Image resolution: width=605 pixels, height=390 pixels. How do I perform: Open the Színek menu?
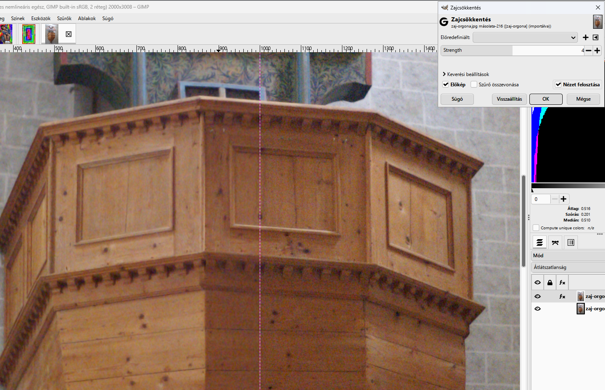point(18,18)
